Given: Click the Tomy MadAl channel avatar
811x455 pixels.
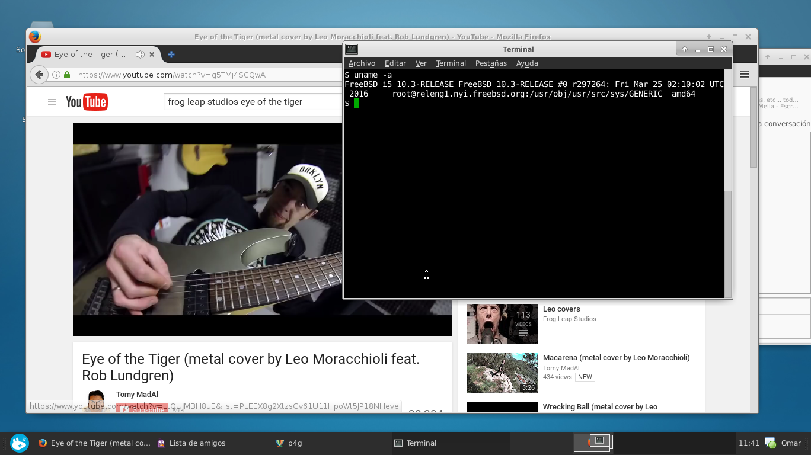Looking at the screenshot, I should coord(96,401).
